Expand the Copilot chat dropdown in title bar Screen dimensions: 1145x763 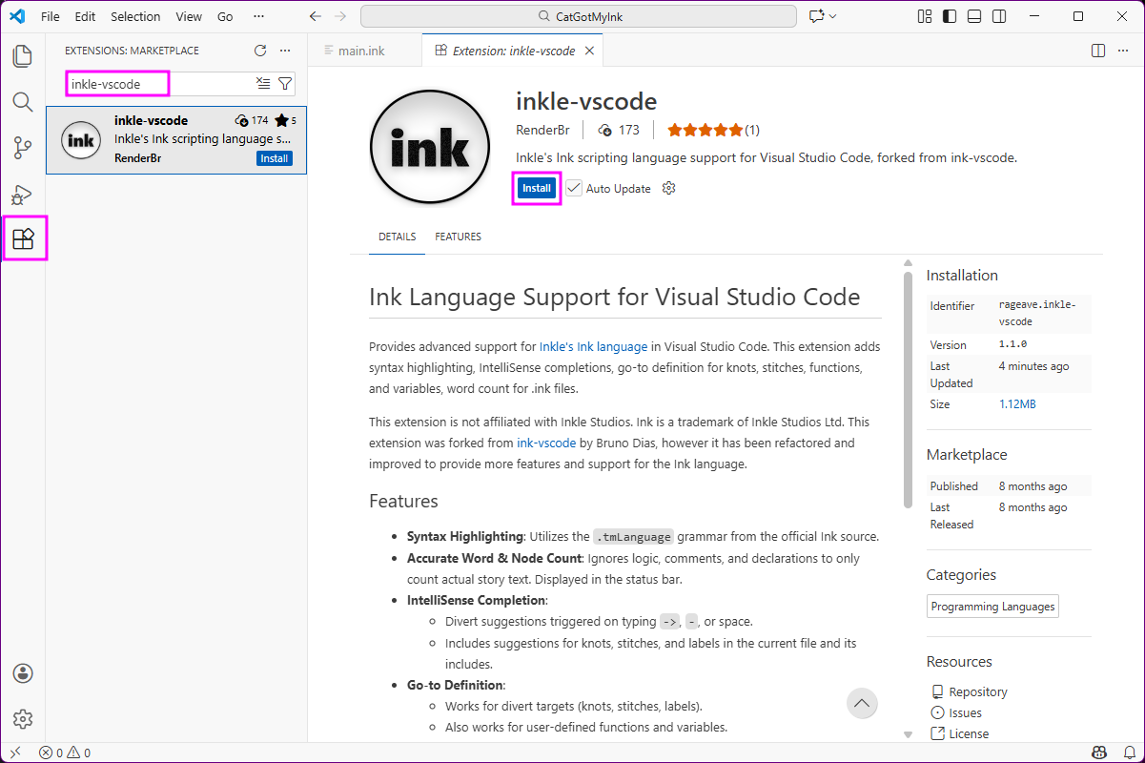[833, 16]
